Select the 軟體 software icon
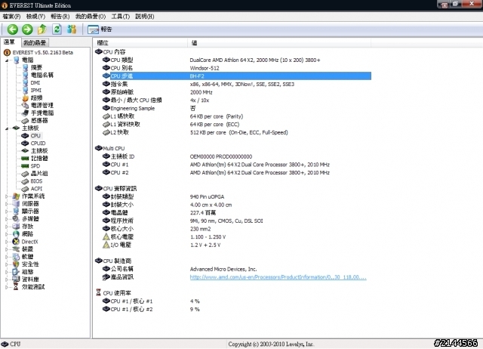This screenshot has height=349, width=483. 16,257
